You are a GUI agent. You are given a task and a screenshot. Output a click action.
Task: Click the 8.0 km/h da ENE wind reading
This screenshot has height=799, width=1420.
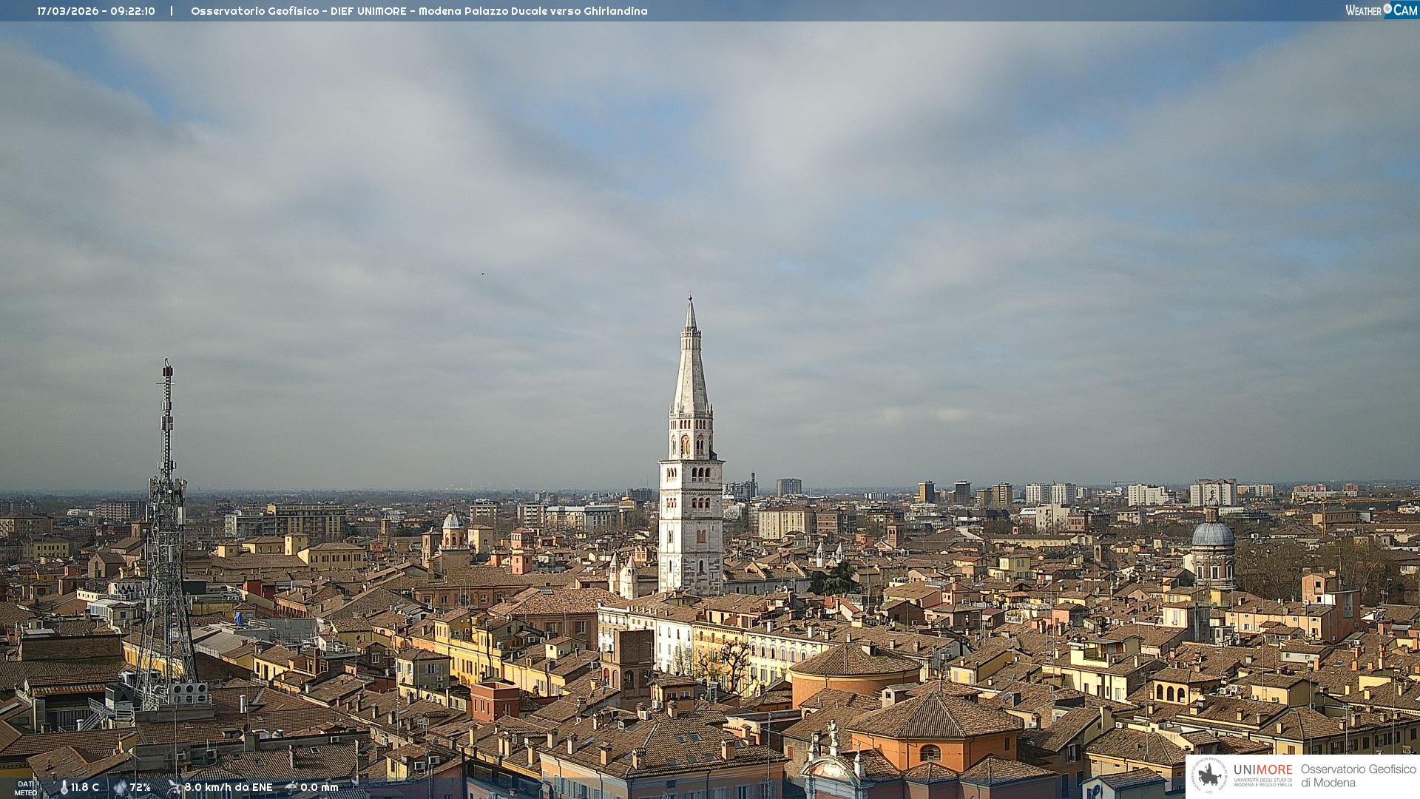[x=229, y=788]
